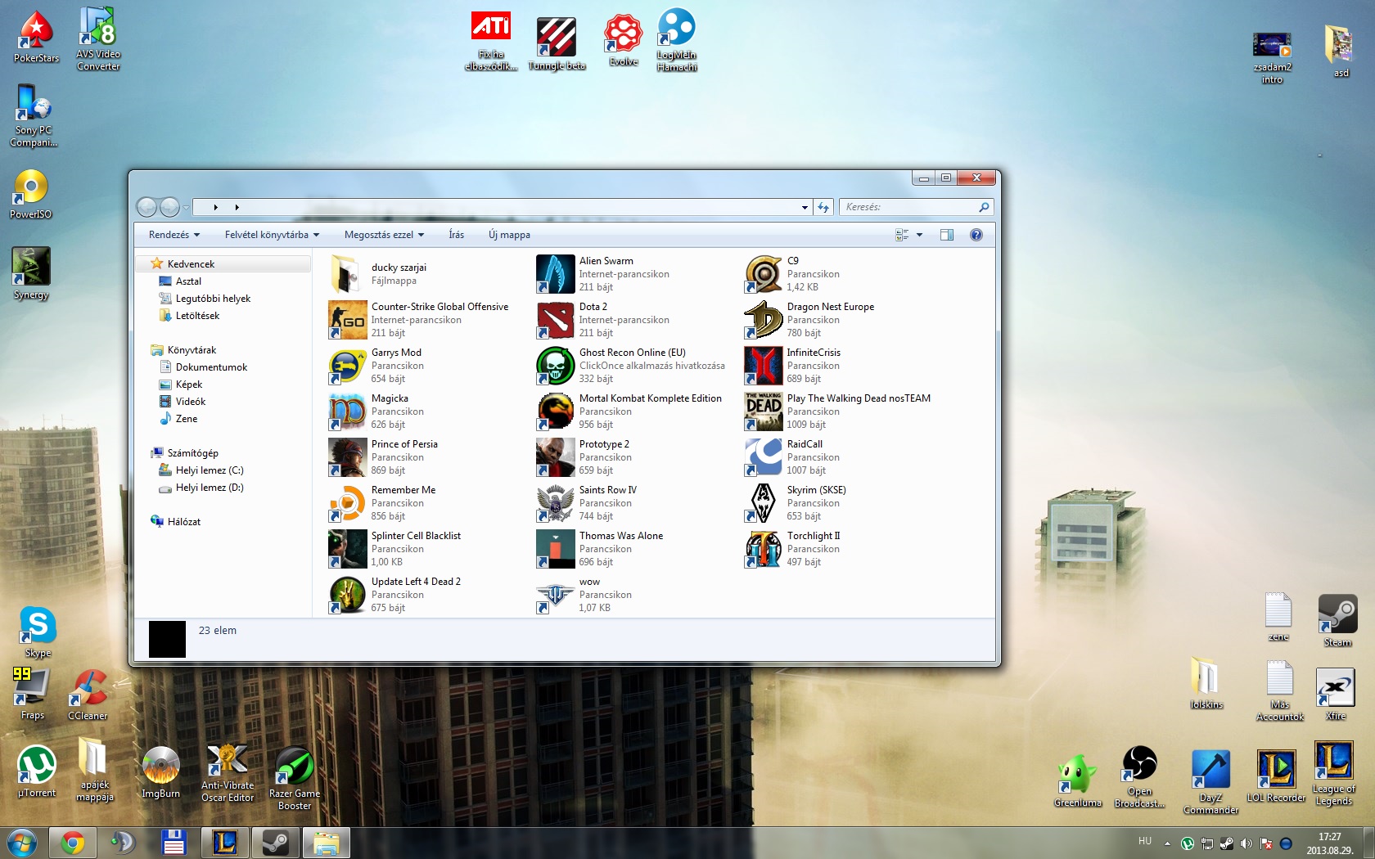The height and width of the screenshot is (859, 1375).
Task: Open Steam from the taskbar
Action: [275, 843]
